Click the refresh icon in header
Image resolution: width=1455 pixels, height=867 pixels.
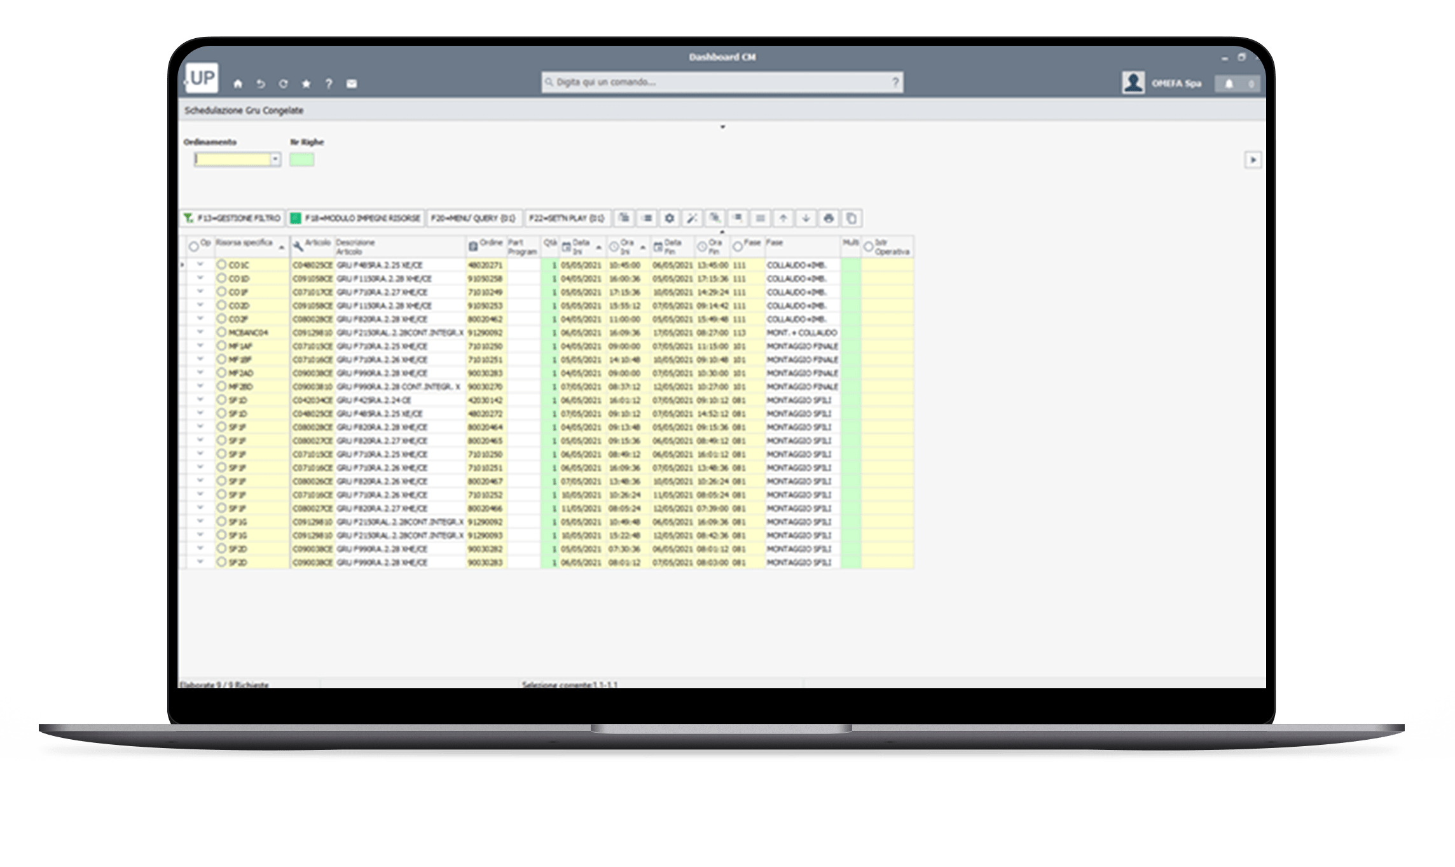click(283, 84)
